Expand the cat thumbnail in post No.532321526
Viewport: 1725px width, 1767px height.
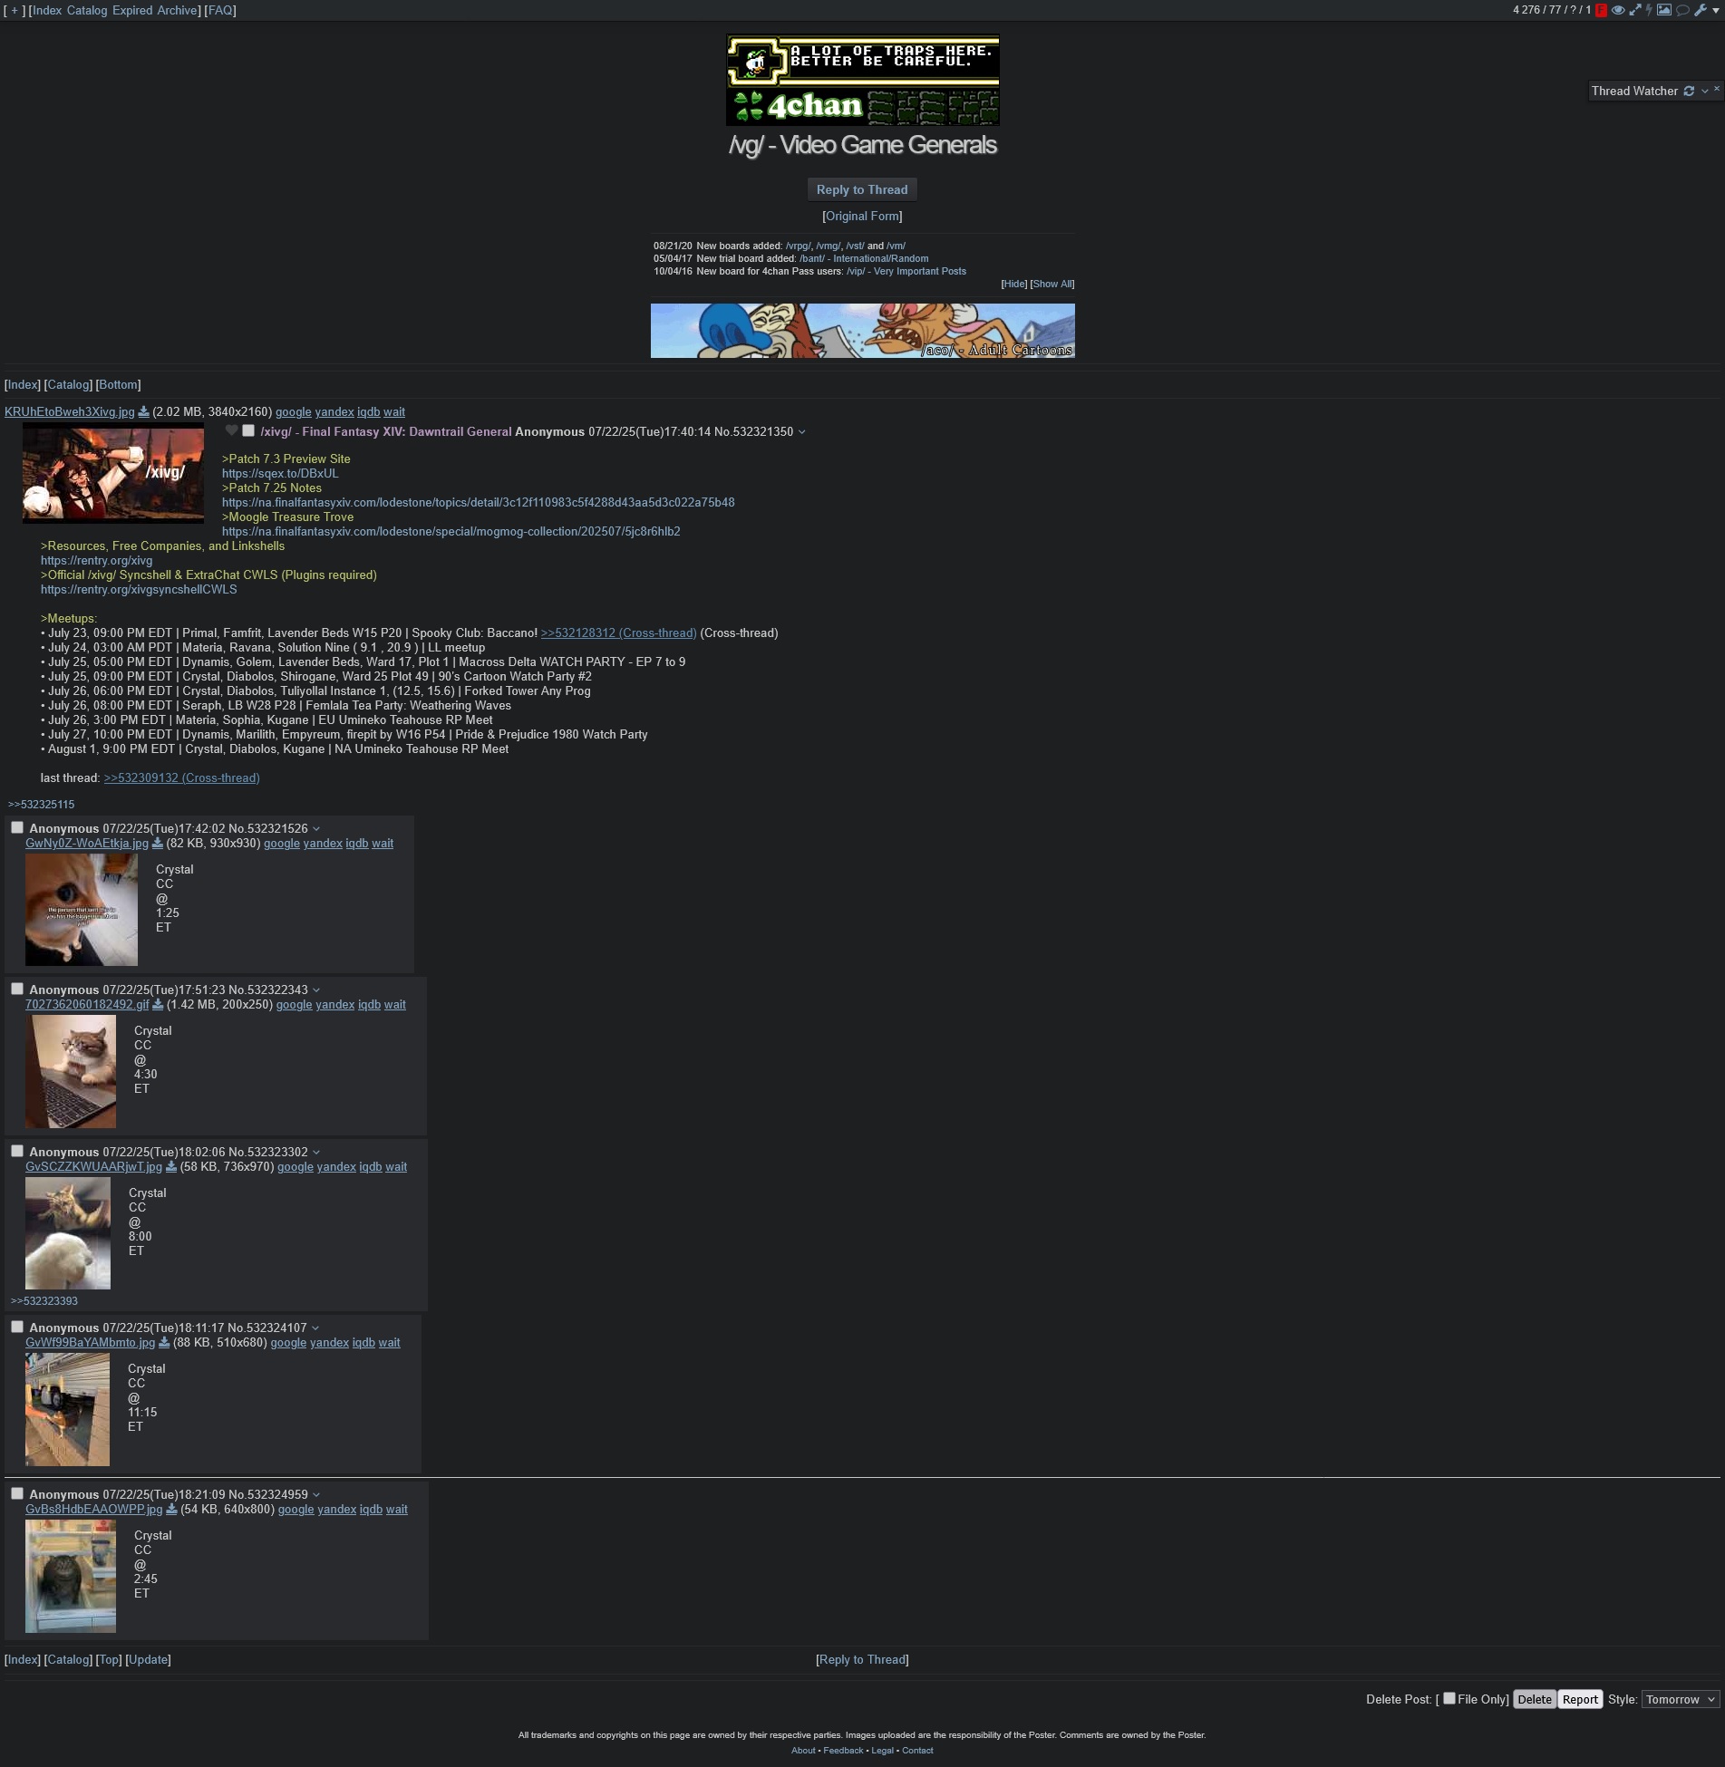[82, 909]
